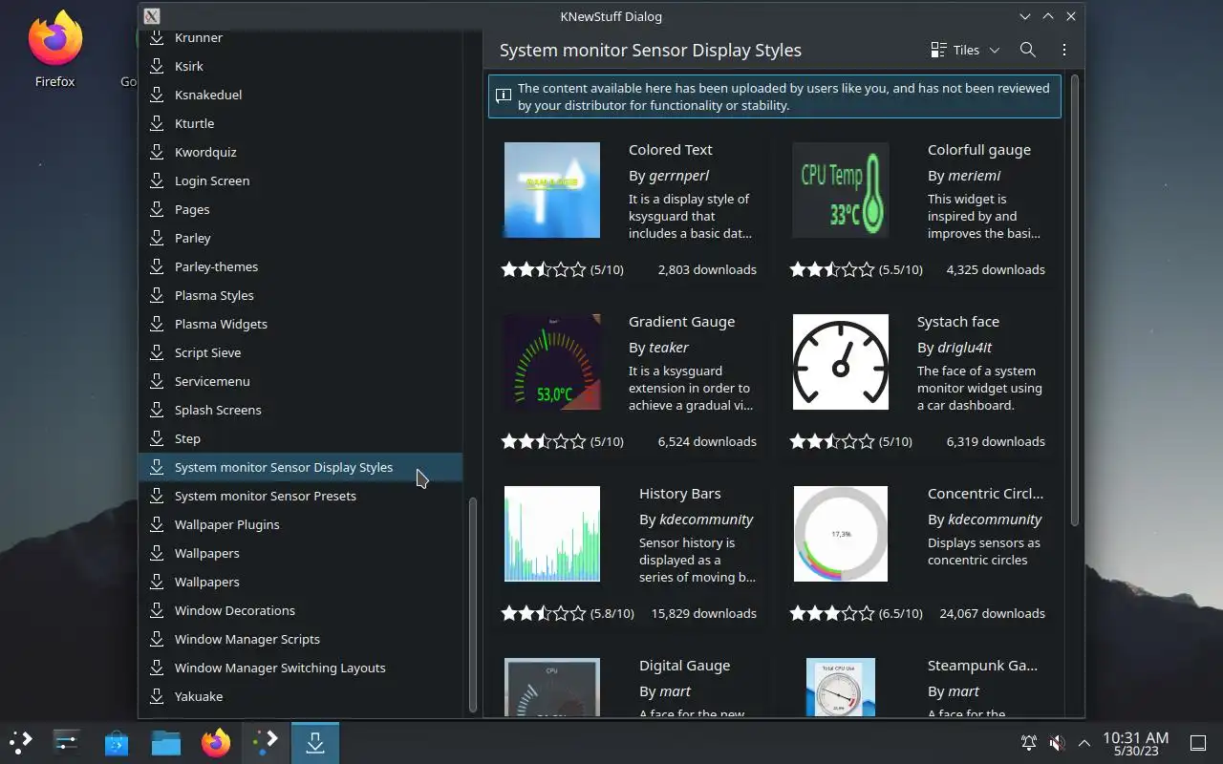Click the History Bars thumbnail
1223x764 pixels.
point(552,534)
